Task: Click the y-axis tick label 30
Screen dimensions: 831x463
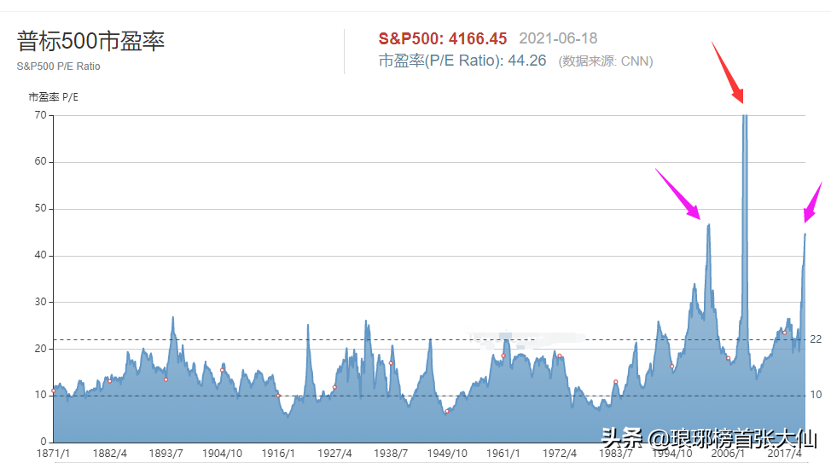Action: click(40, 302)
